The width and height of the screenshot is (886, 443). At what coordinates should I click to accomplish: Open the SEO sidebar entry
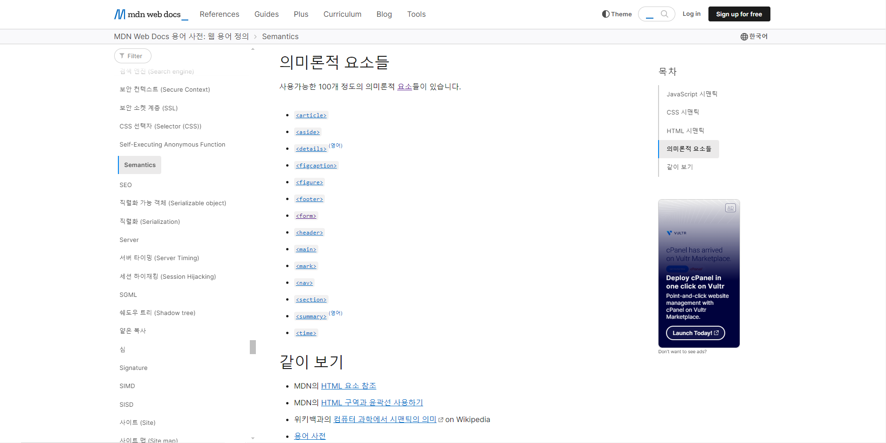click(x=126, y=185)
